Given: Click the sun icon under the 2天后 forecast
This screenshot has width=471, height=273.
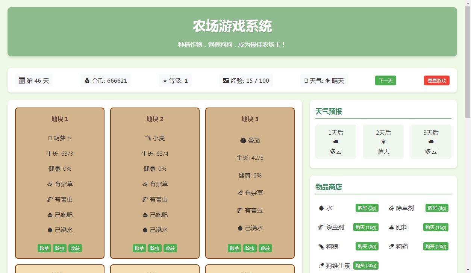Looking at the screenshot, I should 383,142.
